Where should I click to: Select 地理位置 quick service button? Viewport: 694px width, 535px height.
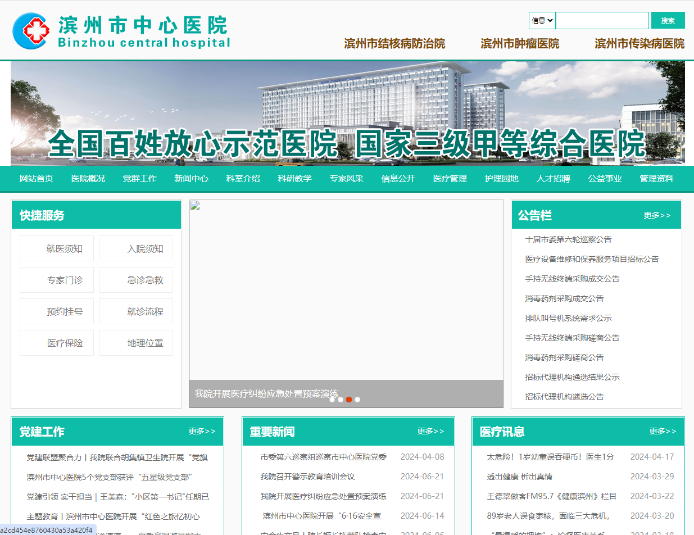136,343
